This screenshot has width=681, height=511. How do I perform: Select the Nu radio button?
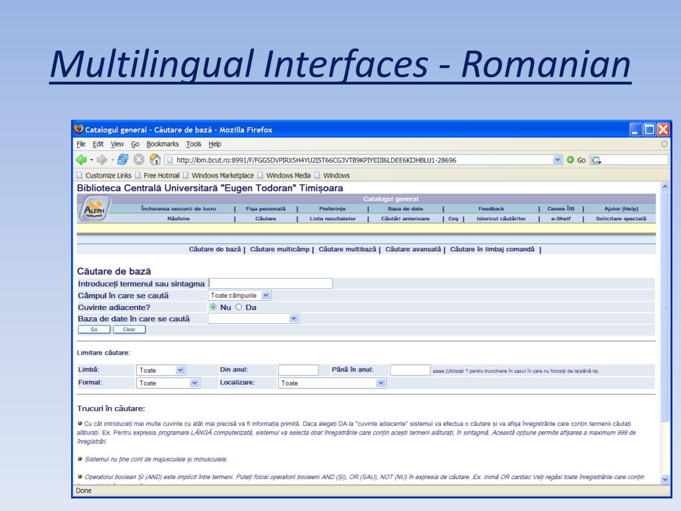(x=213, y=307)
